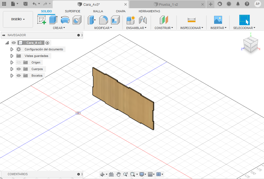Switch to the Prueba_1 v2 document tab
Viewport: 264px width, 179px height.
click(x=168, y=4)
